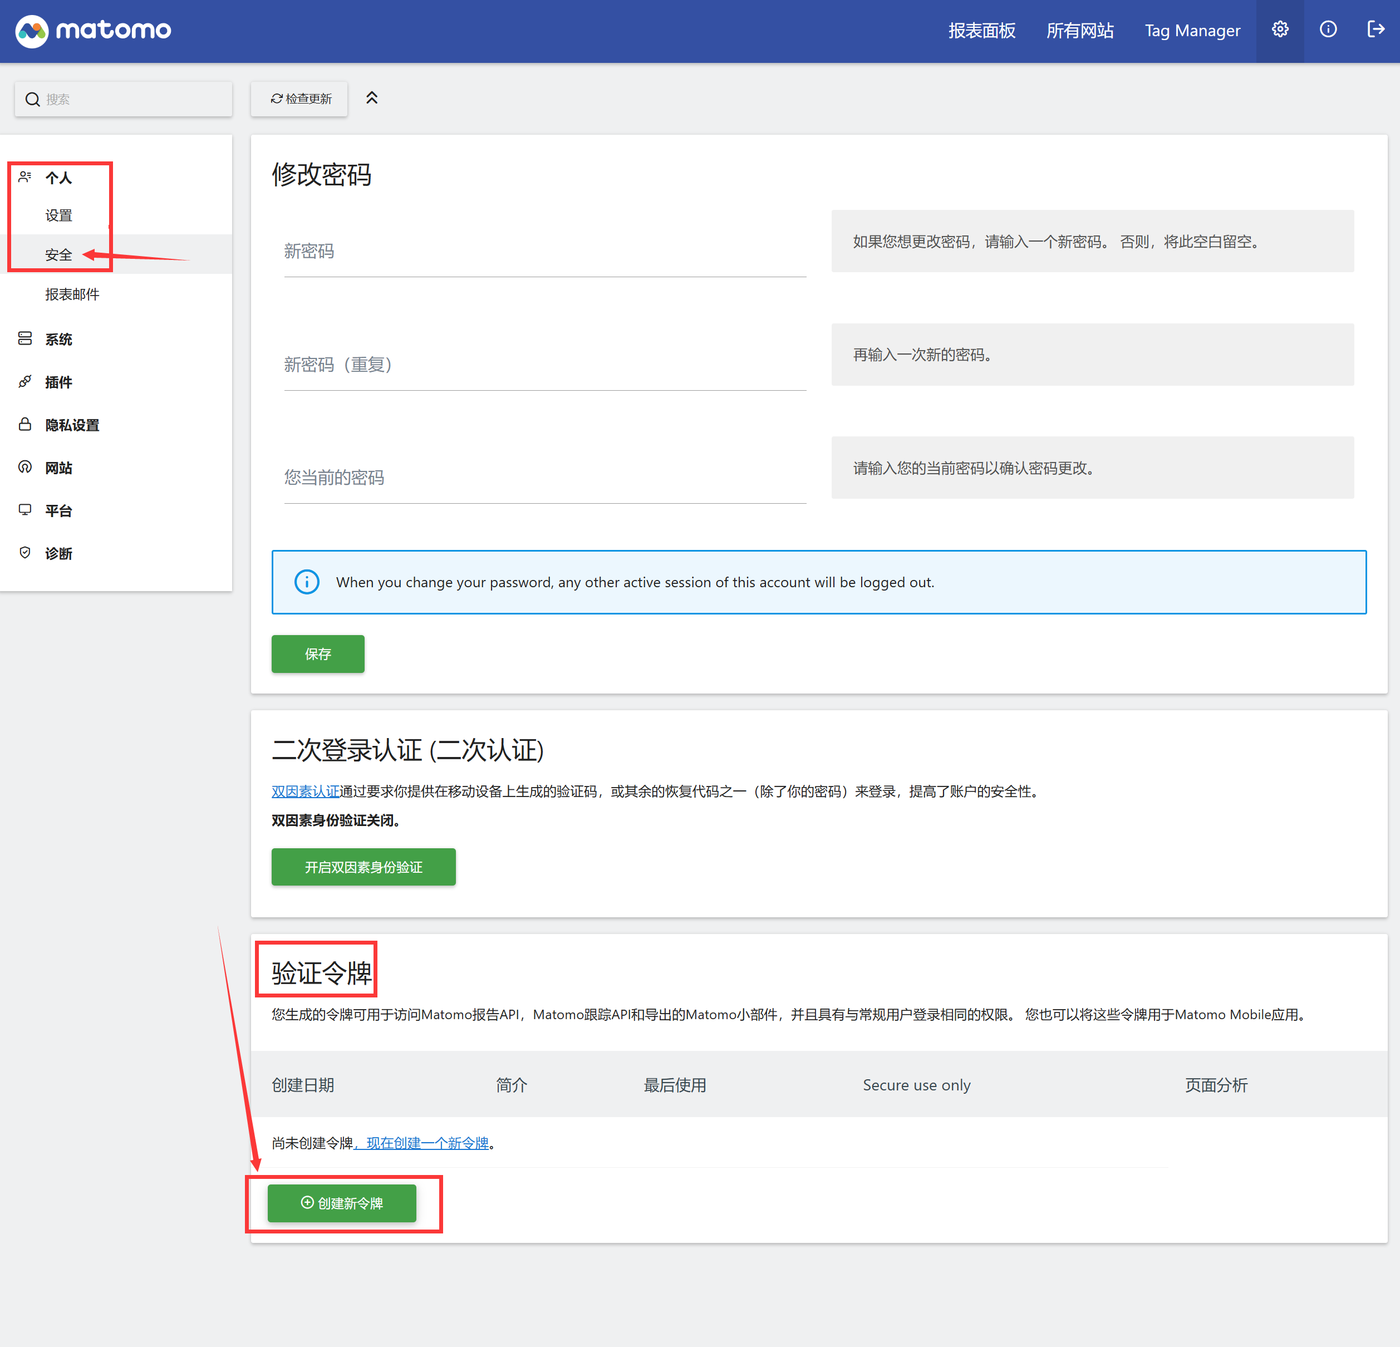This screenshot has width=1400, height=1347.
Task: Open the 网站 sidebar section
Action: 58,468
